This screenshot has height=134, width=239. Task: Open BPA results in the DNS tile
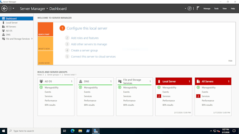[89, 105]
